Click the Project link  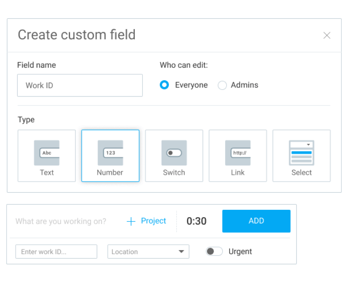point(153,221)
